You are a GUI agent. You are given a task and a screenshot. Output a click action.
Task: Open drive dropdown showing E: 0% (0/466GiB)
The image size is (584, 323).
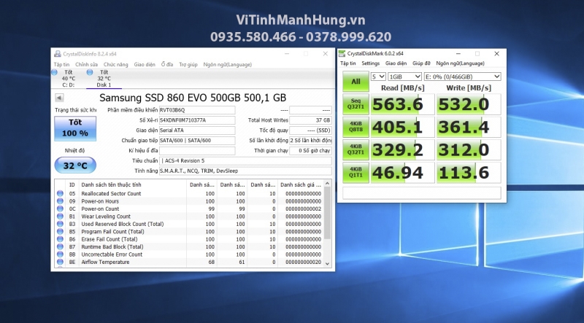click(x=462, y=77)
